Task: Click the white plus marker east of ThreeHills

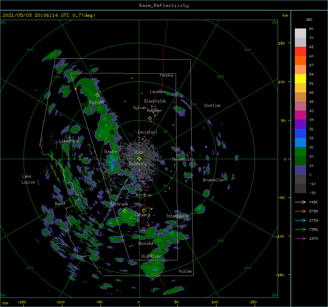Action: [206, 147]
